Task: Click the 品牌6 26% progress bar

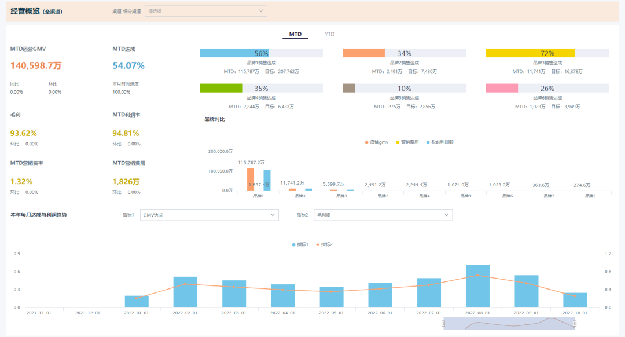Action: [547, 88]
